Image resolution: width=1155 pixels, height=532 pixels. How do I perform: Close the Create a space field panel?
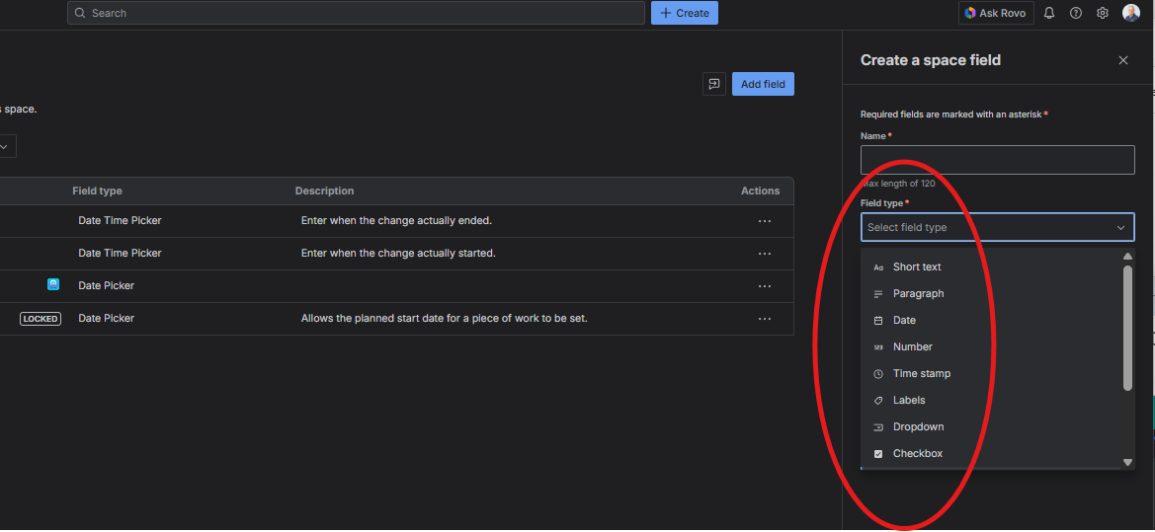(1122, 60)
